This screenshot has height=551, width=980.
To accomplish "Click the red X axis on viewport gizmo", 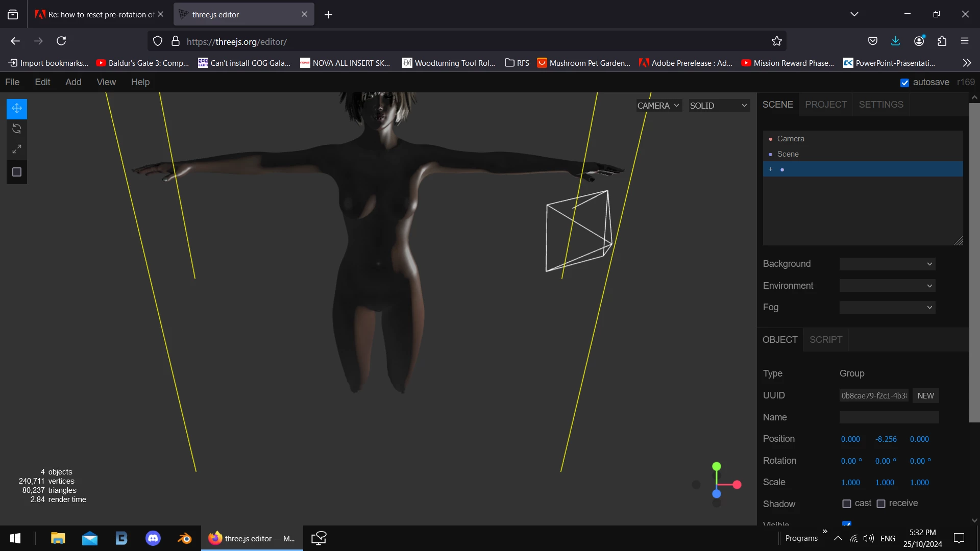I will [x=737, y=485].
